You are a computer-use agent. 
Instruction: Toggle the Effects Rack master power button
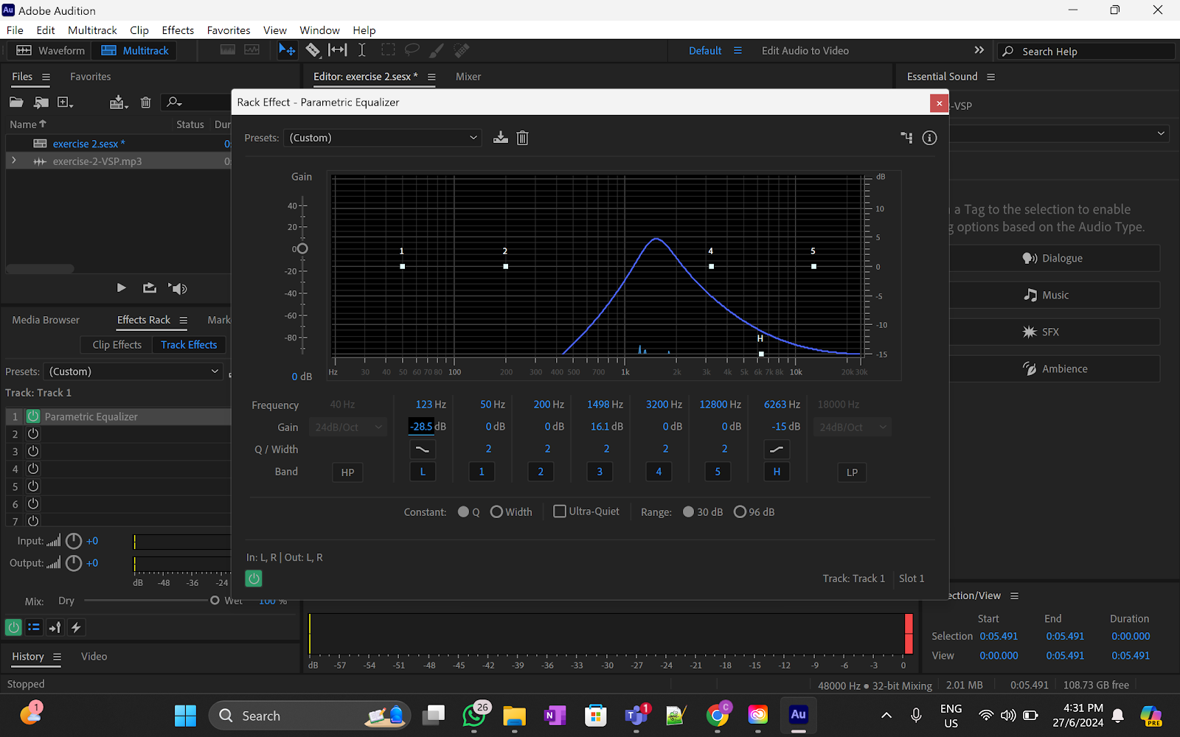pyautogui.click(x=13, y=627)
